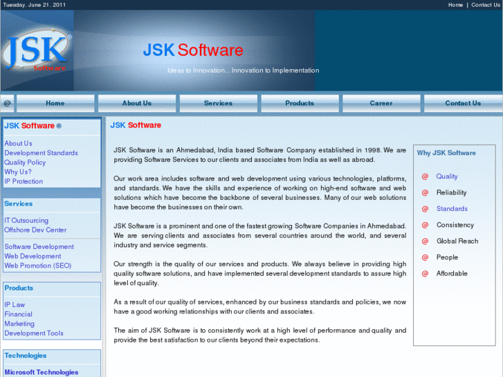Click the Ideas to Innovation tagline
This screenshot has height=377, width=503.
243,71
